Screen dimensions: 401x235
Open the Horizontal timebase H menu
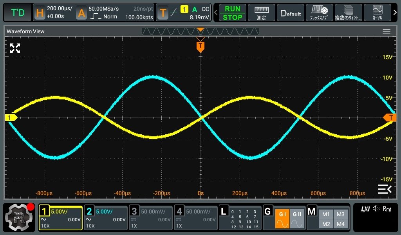[40, 13]
